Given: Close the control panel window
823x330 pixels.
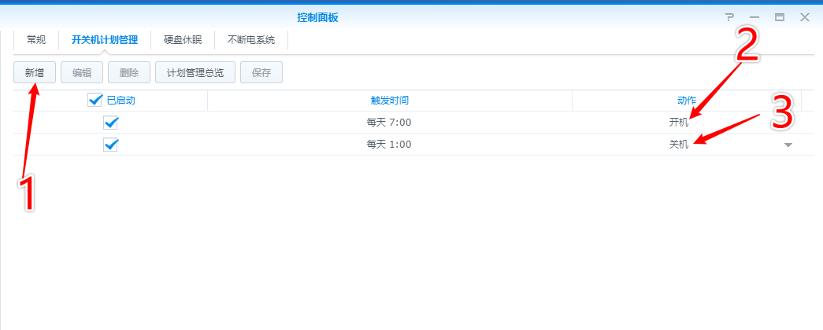Looking at the screenshot, I should click(805, 17).
